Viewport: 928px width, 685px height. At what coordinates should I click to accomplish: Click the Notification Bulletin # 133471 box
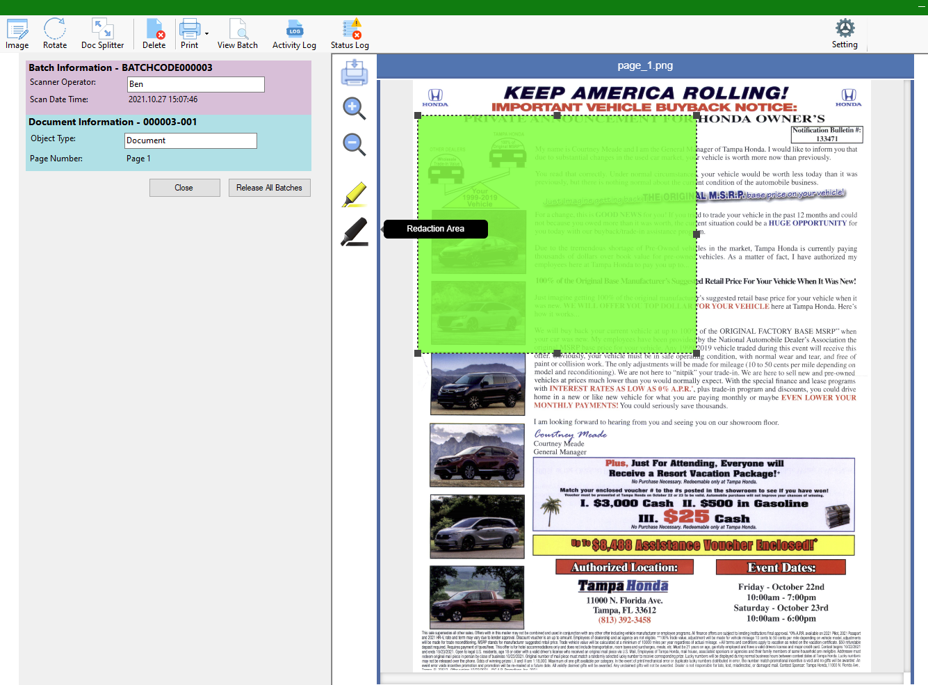pos(827,134)
